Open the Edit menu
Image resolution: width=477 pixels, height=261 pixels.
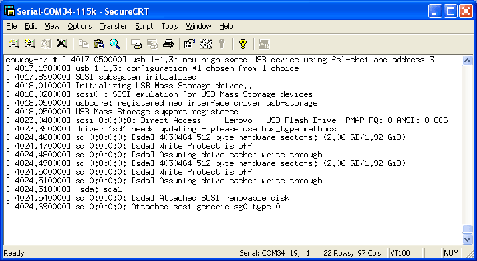[31, 26]
